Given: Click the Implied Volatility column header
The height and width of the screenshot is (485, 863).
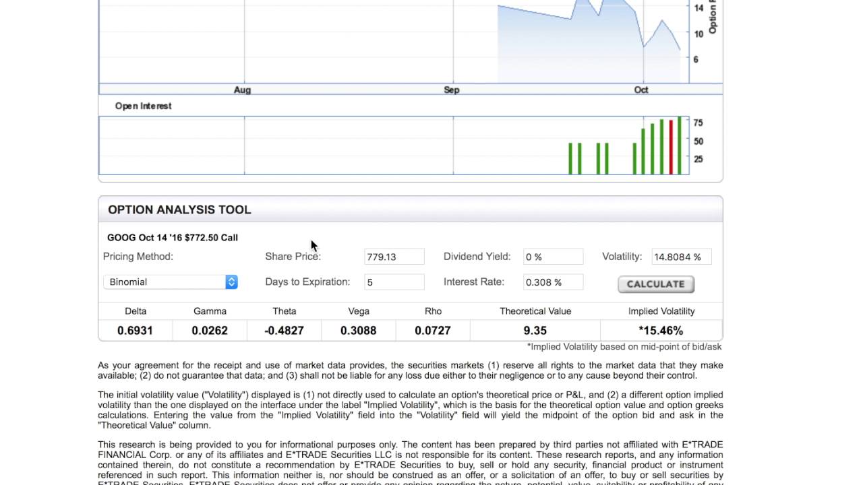Looking at the screenshot, I should point(661,311).
